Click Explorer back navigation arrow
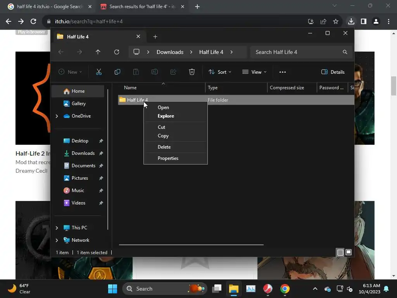This screenshot has height=298, width=397. click(x=61, y=52)
